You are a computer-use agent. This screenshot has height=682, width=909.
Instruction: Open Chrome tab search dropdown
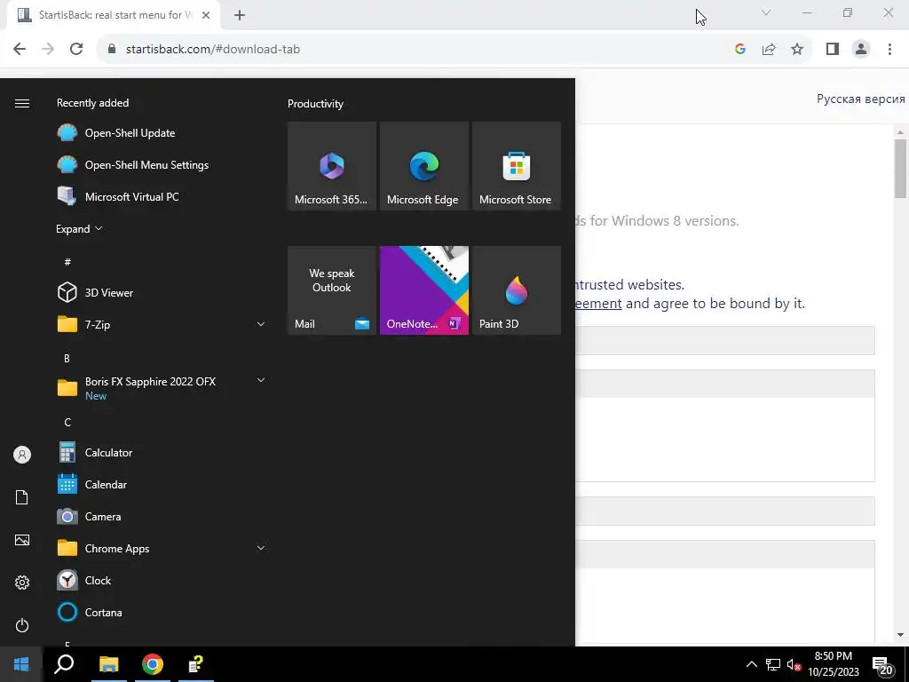(766, 12)
